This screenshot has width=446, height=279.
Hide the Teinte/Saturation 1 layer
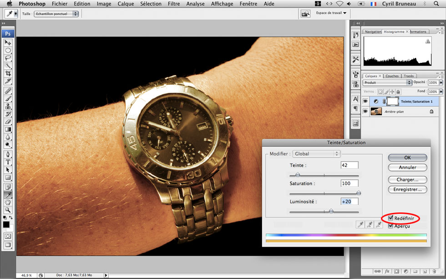pos(365,101)
